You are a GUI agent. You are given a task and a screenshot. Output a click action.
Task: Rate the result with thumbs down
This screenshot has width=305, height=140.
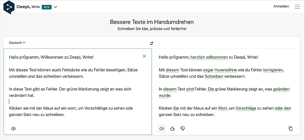(183, 128)
